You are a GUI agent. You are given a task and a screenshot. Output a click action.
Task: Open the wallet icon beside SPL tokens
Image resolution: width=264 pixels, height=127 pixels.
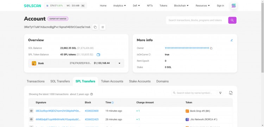98,55
